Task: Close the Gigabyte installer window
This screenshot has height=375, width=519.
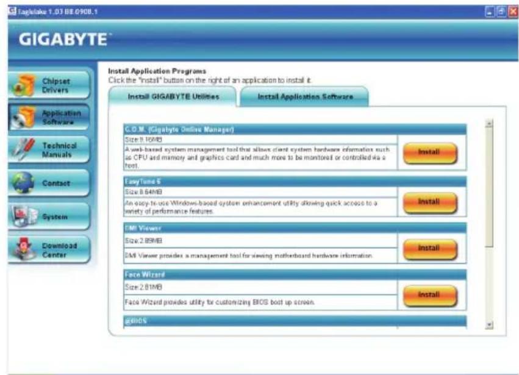Action: point(513,12)
